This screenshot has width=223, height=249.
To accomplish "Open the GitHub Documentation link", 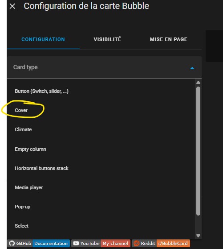I will click(x=51, y=243).
